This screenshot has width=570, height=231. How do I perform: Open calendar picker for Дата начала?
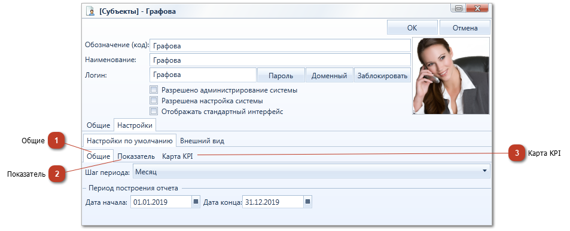point(196,202)
